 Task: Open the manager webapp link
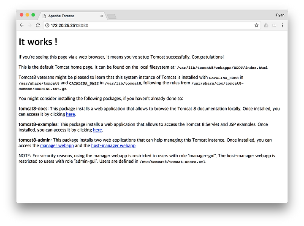[x=57, y=145]
